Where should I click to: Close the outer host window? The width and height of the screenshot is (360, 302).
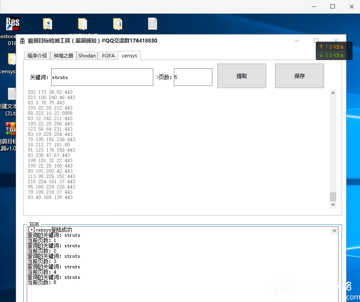click(x=352, y=7)
